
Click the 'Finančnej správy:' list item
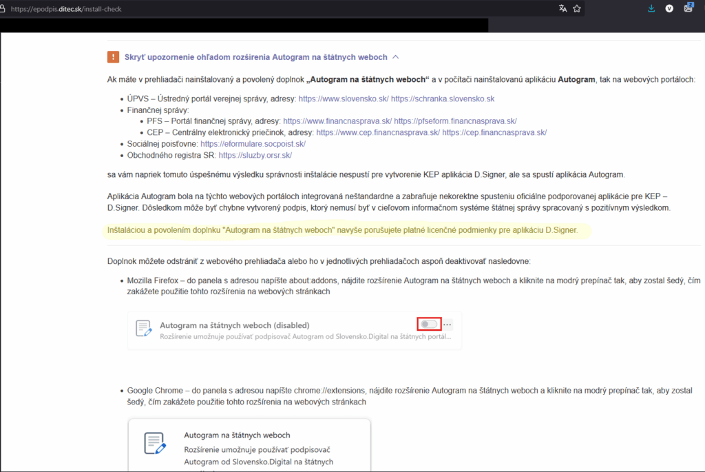(x=158, y=110)
